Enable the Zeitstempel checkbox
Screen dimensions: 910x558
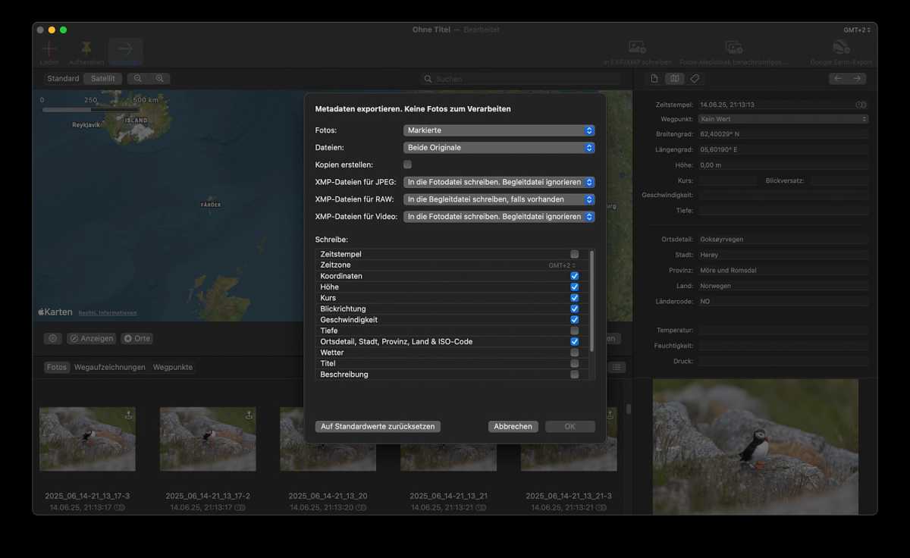[x=575, y=254]
